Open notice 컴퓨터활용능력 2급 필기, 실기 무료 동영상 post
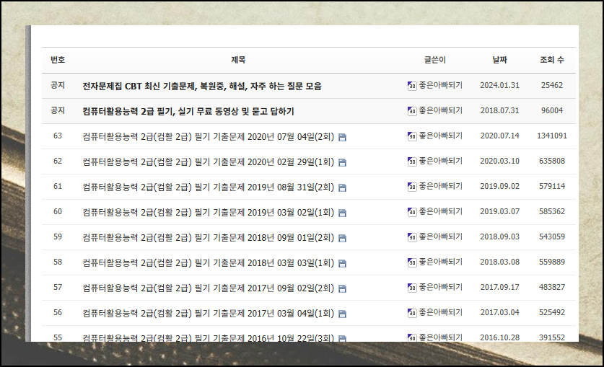This screenshot has width=604, height=367. pyautogui.click(x=188, y=112)
